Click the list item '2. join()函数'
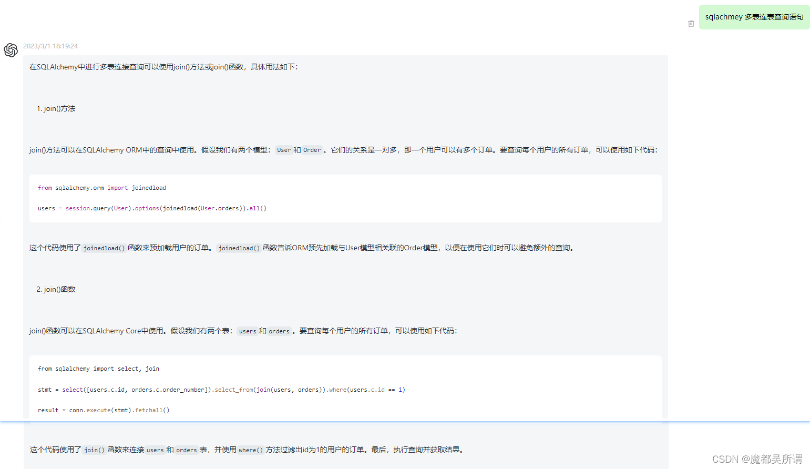810x469 pixels. click(x=56, y=289)
